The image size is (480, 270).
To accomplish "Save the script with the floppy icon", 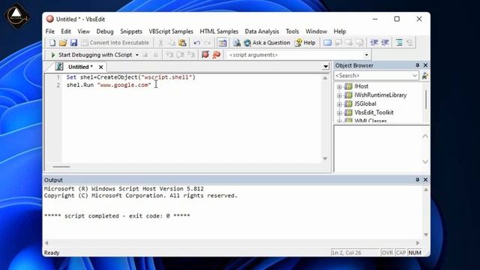I will [x=73, y=43].
